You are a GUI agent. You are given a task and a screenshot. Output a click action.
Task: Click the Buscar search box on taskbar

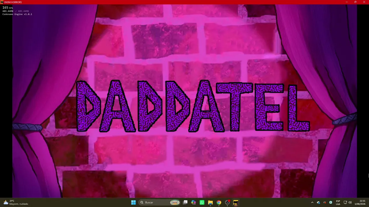(159, 202)
